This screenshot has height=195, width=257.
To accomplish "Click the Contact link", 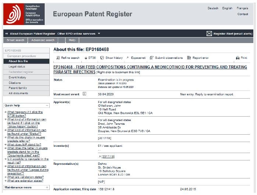I will [x=243, y=14].
